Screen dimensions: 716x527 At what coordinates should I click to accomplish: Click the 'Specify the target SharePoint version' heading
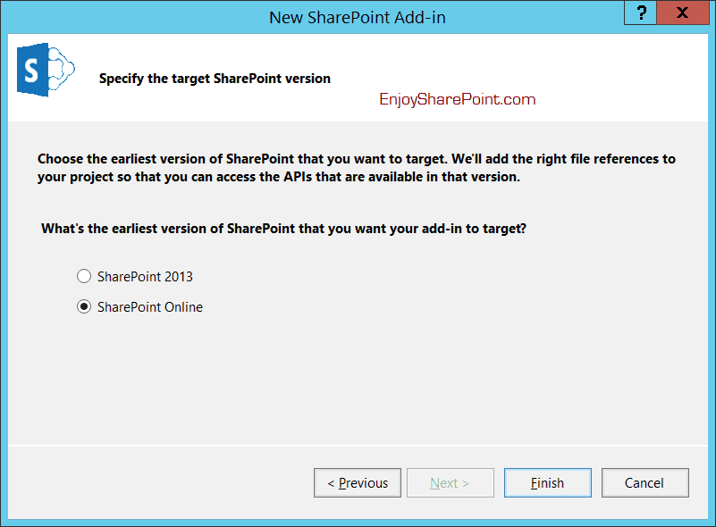(x=215, y=79)
